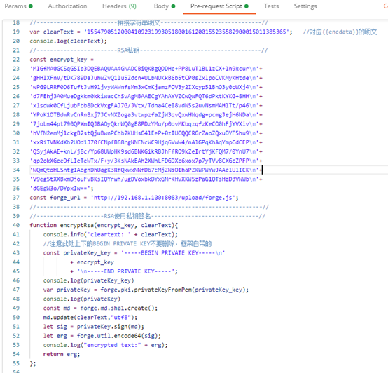
Task: Click the md.update(clearText) line
Action: coord(90,318)
